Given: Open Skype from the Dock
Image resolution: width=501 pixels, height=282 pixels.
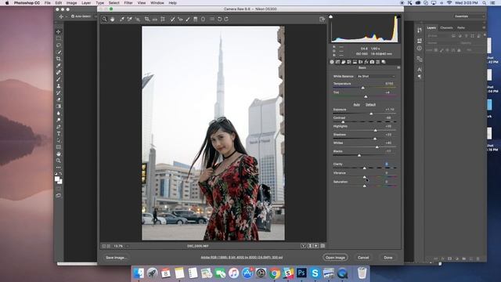Looking at the screenshot, I should [x=315, y=273].
